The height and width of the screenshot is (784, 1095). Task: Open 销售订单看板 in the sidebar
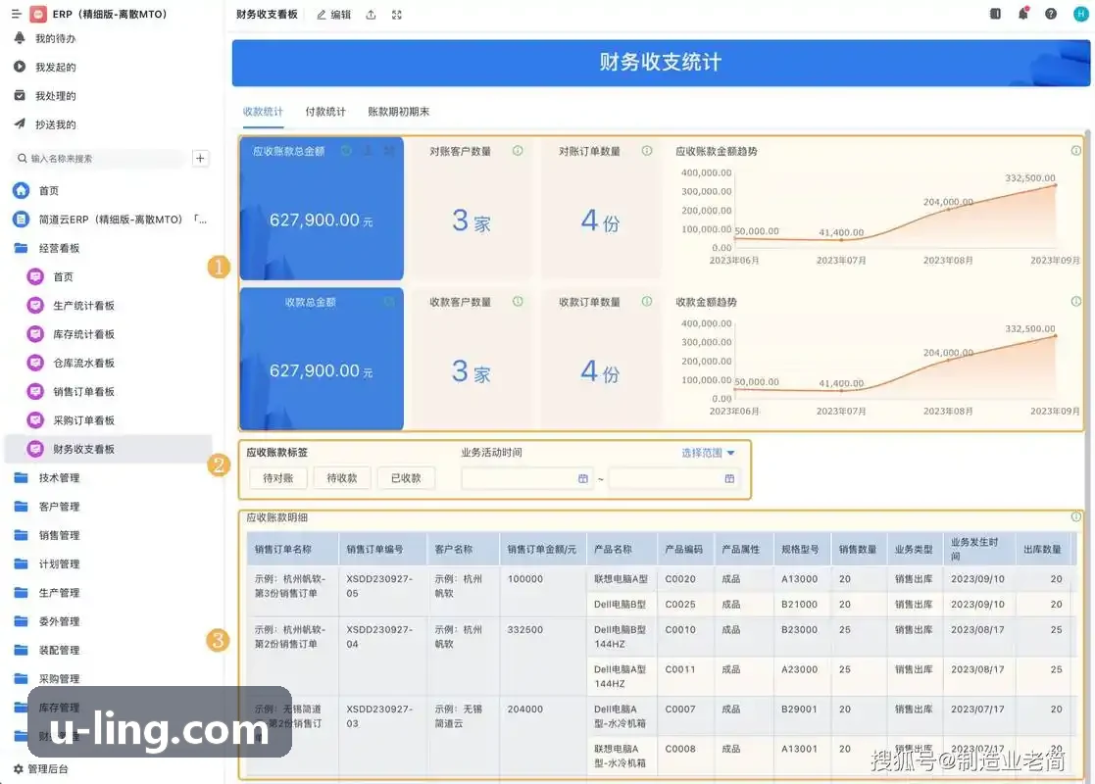83,392
